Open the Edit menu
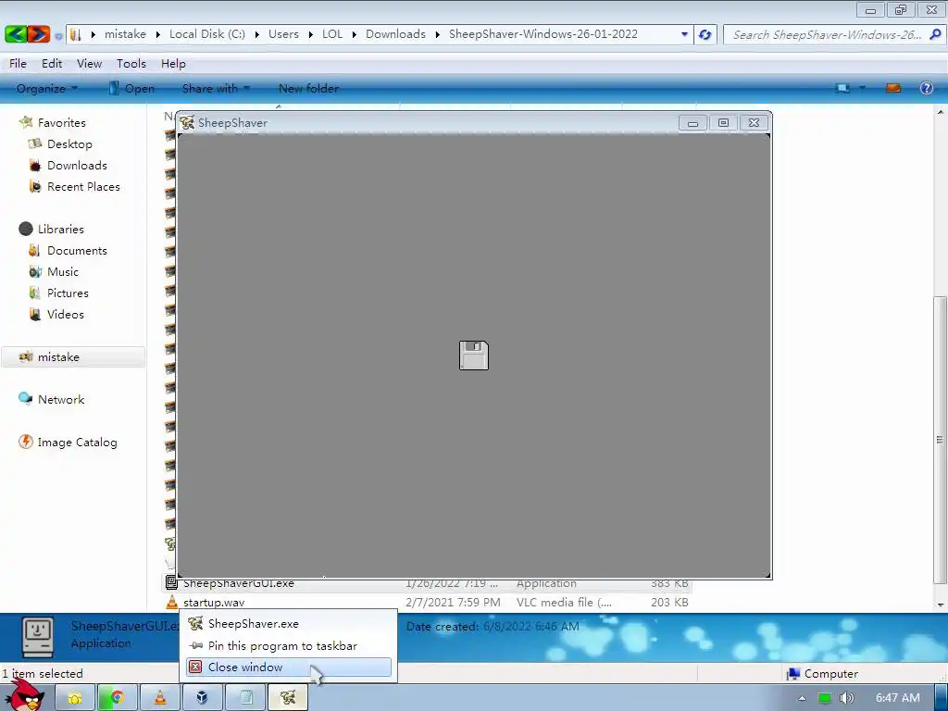 point(52,64)
